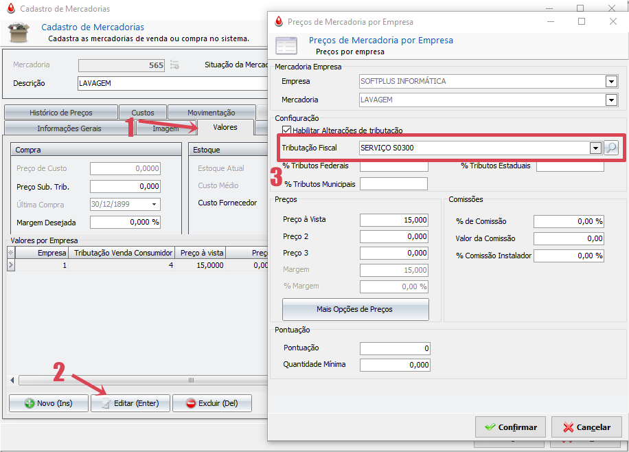Toggle Habilitar Alterações de tributação checkbox
629x452 pixels.
click(286, 130)
